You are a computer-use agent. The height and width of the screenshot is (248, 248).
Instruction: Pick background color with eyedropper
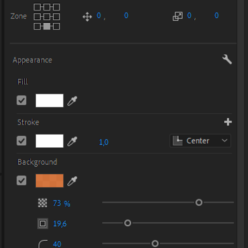tap(72, 181)
